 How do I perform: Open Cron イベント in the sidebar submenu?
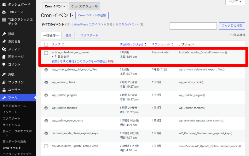coord(12,148)
